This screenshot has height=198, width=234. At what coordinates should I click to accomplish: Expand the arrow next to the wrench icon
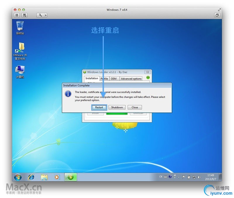coord(46,15)
